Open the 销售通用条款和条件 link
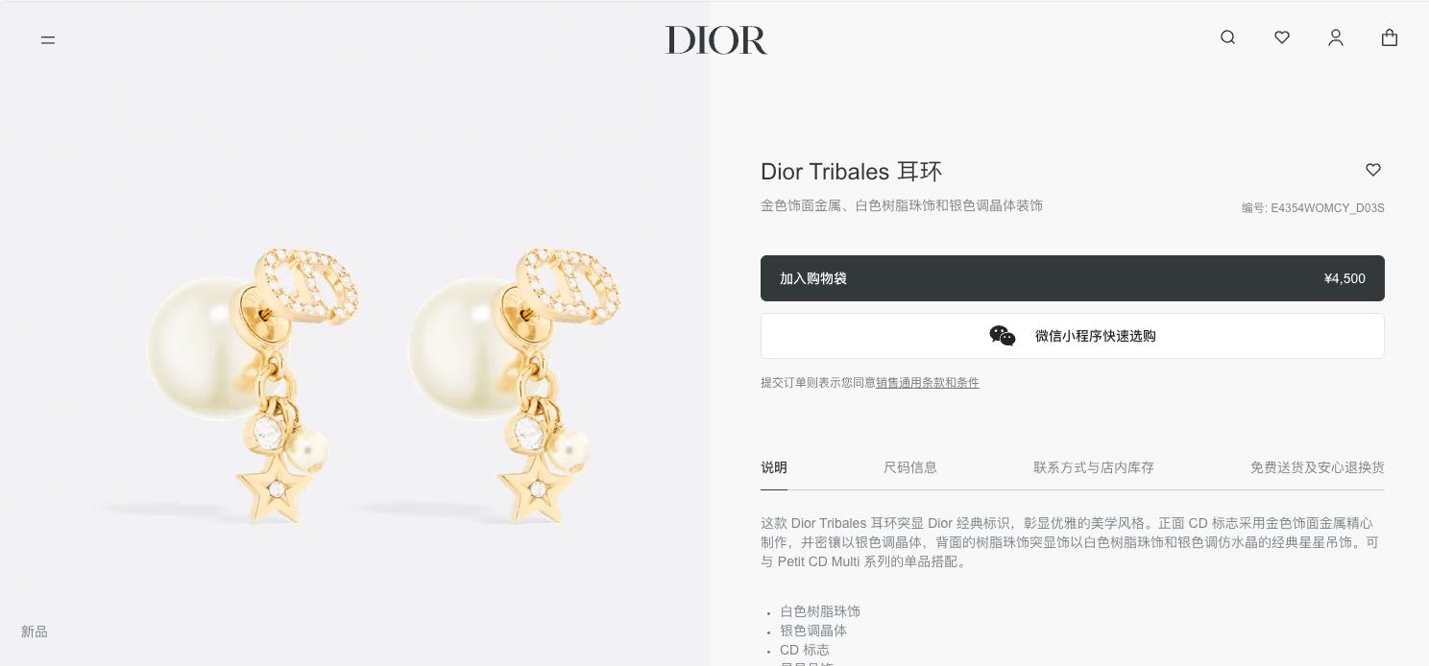The image size is (1429, 666). click(x=928, y=383)
